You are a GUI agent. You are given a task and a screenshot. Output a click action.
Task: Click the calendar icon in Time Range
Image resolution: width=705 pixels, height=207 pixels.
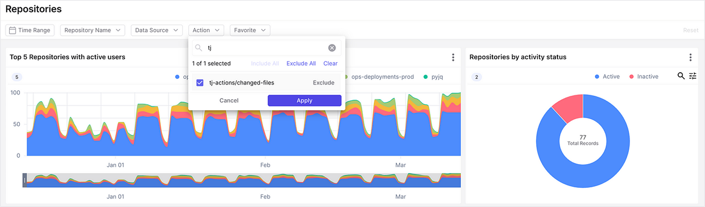pyautogui.click(x=13, y=30)
